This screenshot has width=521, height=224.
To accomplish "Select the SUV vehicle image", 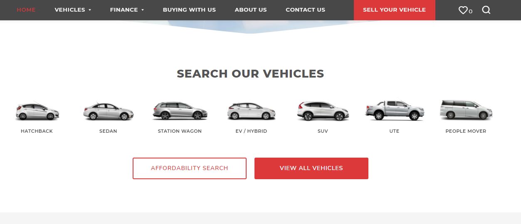I will [323, 111].
